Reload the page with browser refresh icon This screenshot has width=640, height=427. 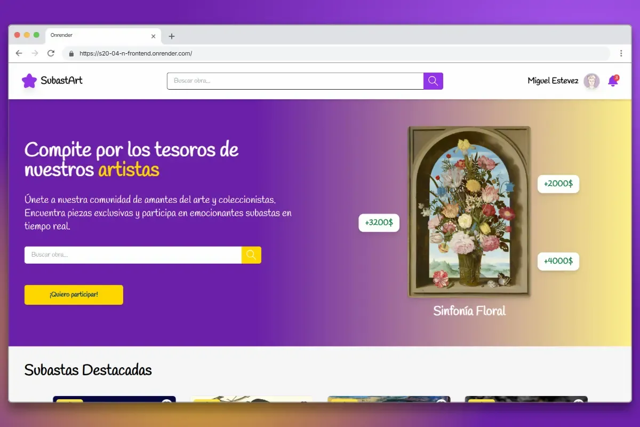[51, 53]
